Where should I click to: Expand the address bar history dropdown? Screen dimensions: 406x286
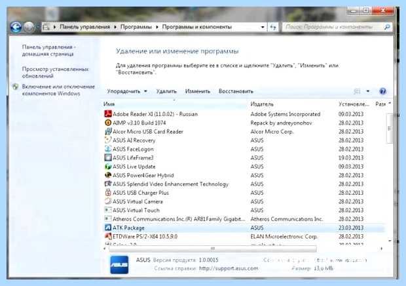[263, 27]
